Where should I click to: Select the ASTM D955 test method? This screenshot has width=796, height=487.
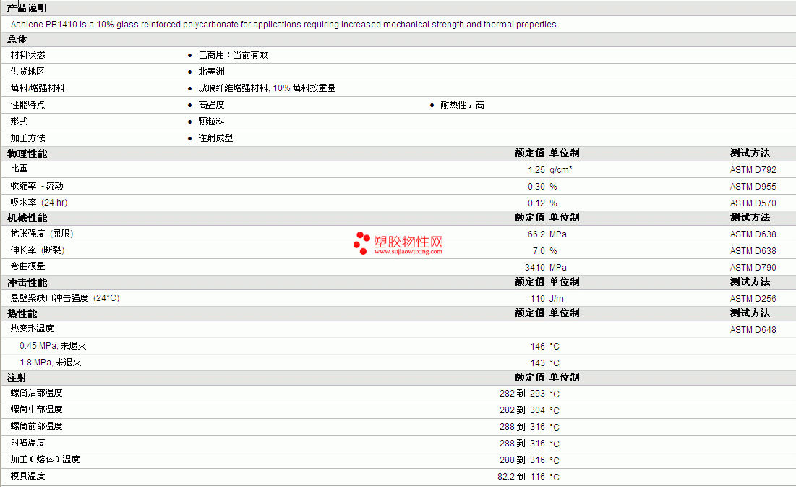click(x=753, y=187)
